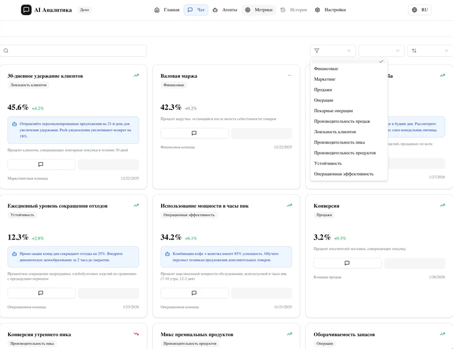
Task: Click the 34.2% capacity value
Action: 171,237
